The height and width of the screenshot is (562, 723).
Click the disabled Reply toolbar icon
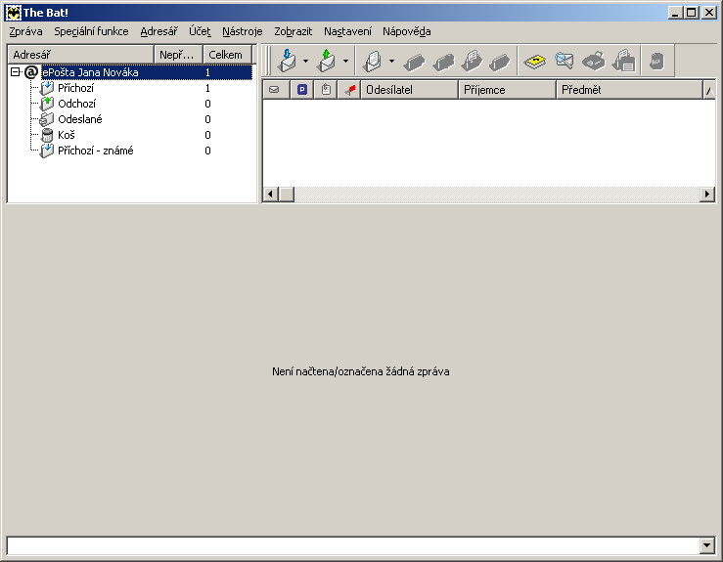(414, 62)
